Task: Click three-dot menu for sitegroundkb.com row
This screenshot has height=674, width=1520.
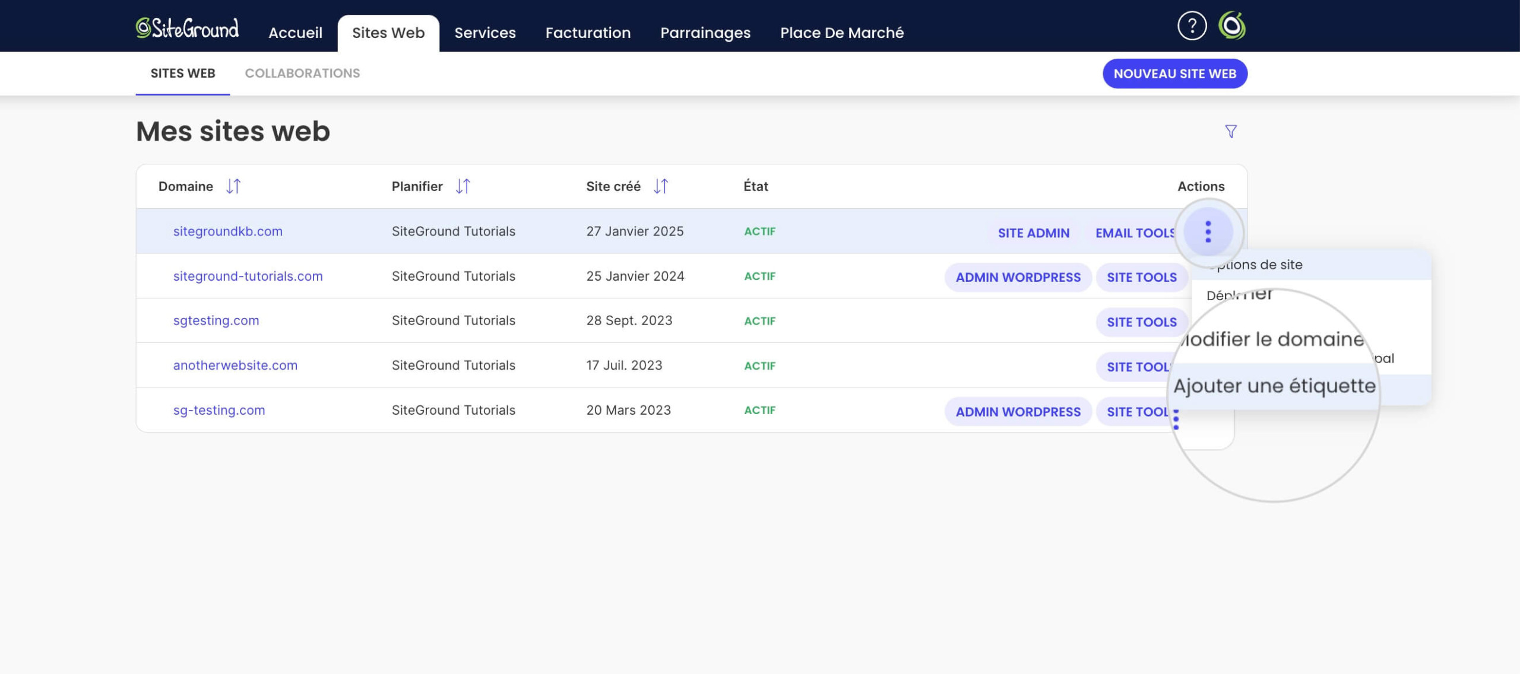Action: [x=1208, y=232]
